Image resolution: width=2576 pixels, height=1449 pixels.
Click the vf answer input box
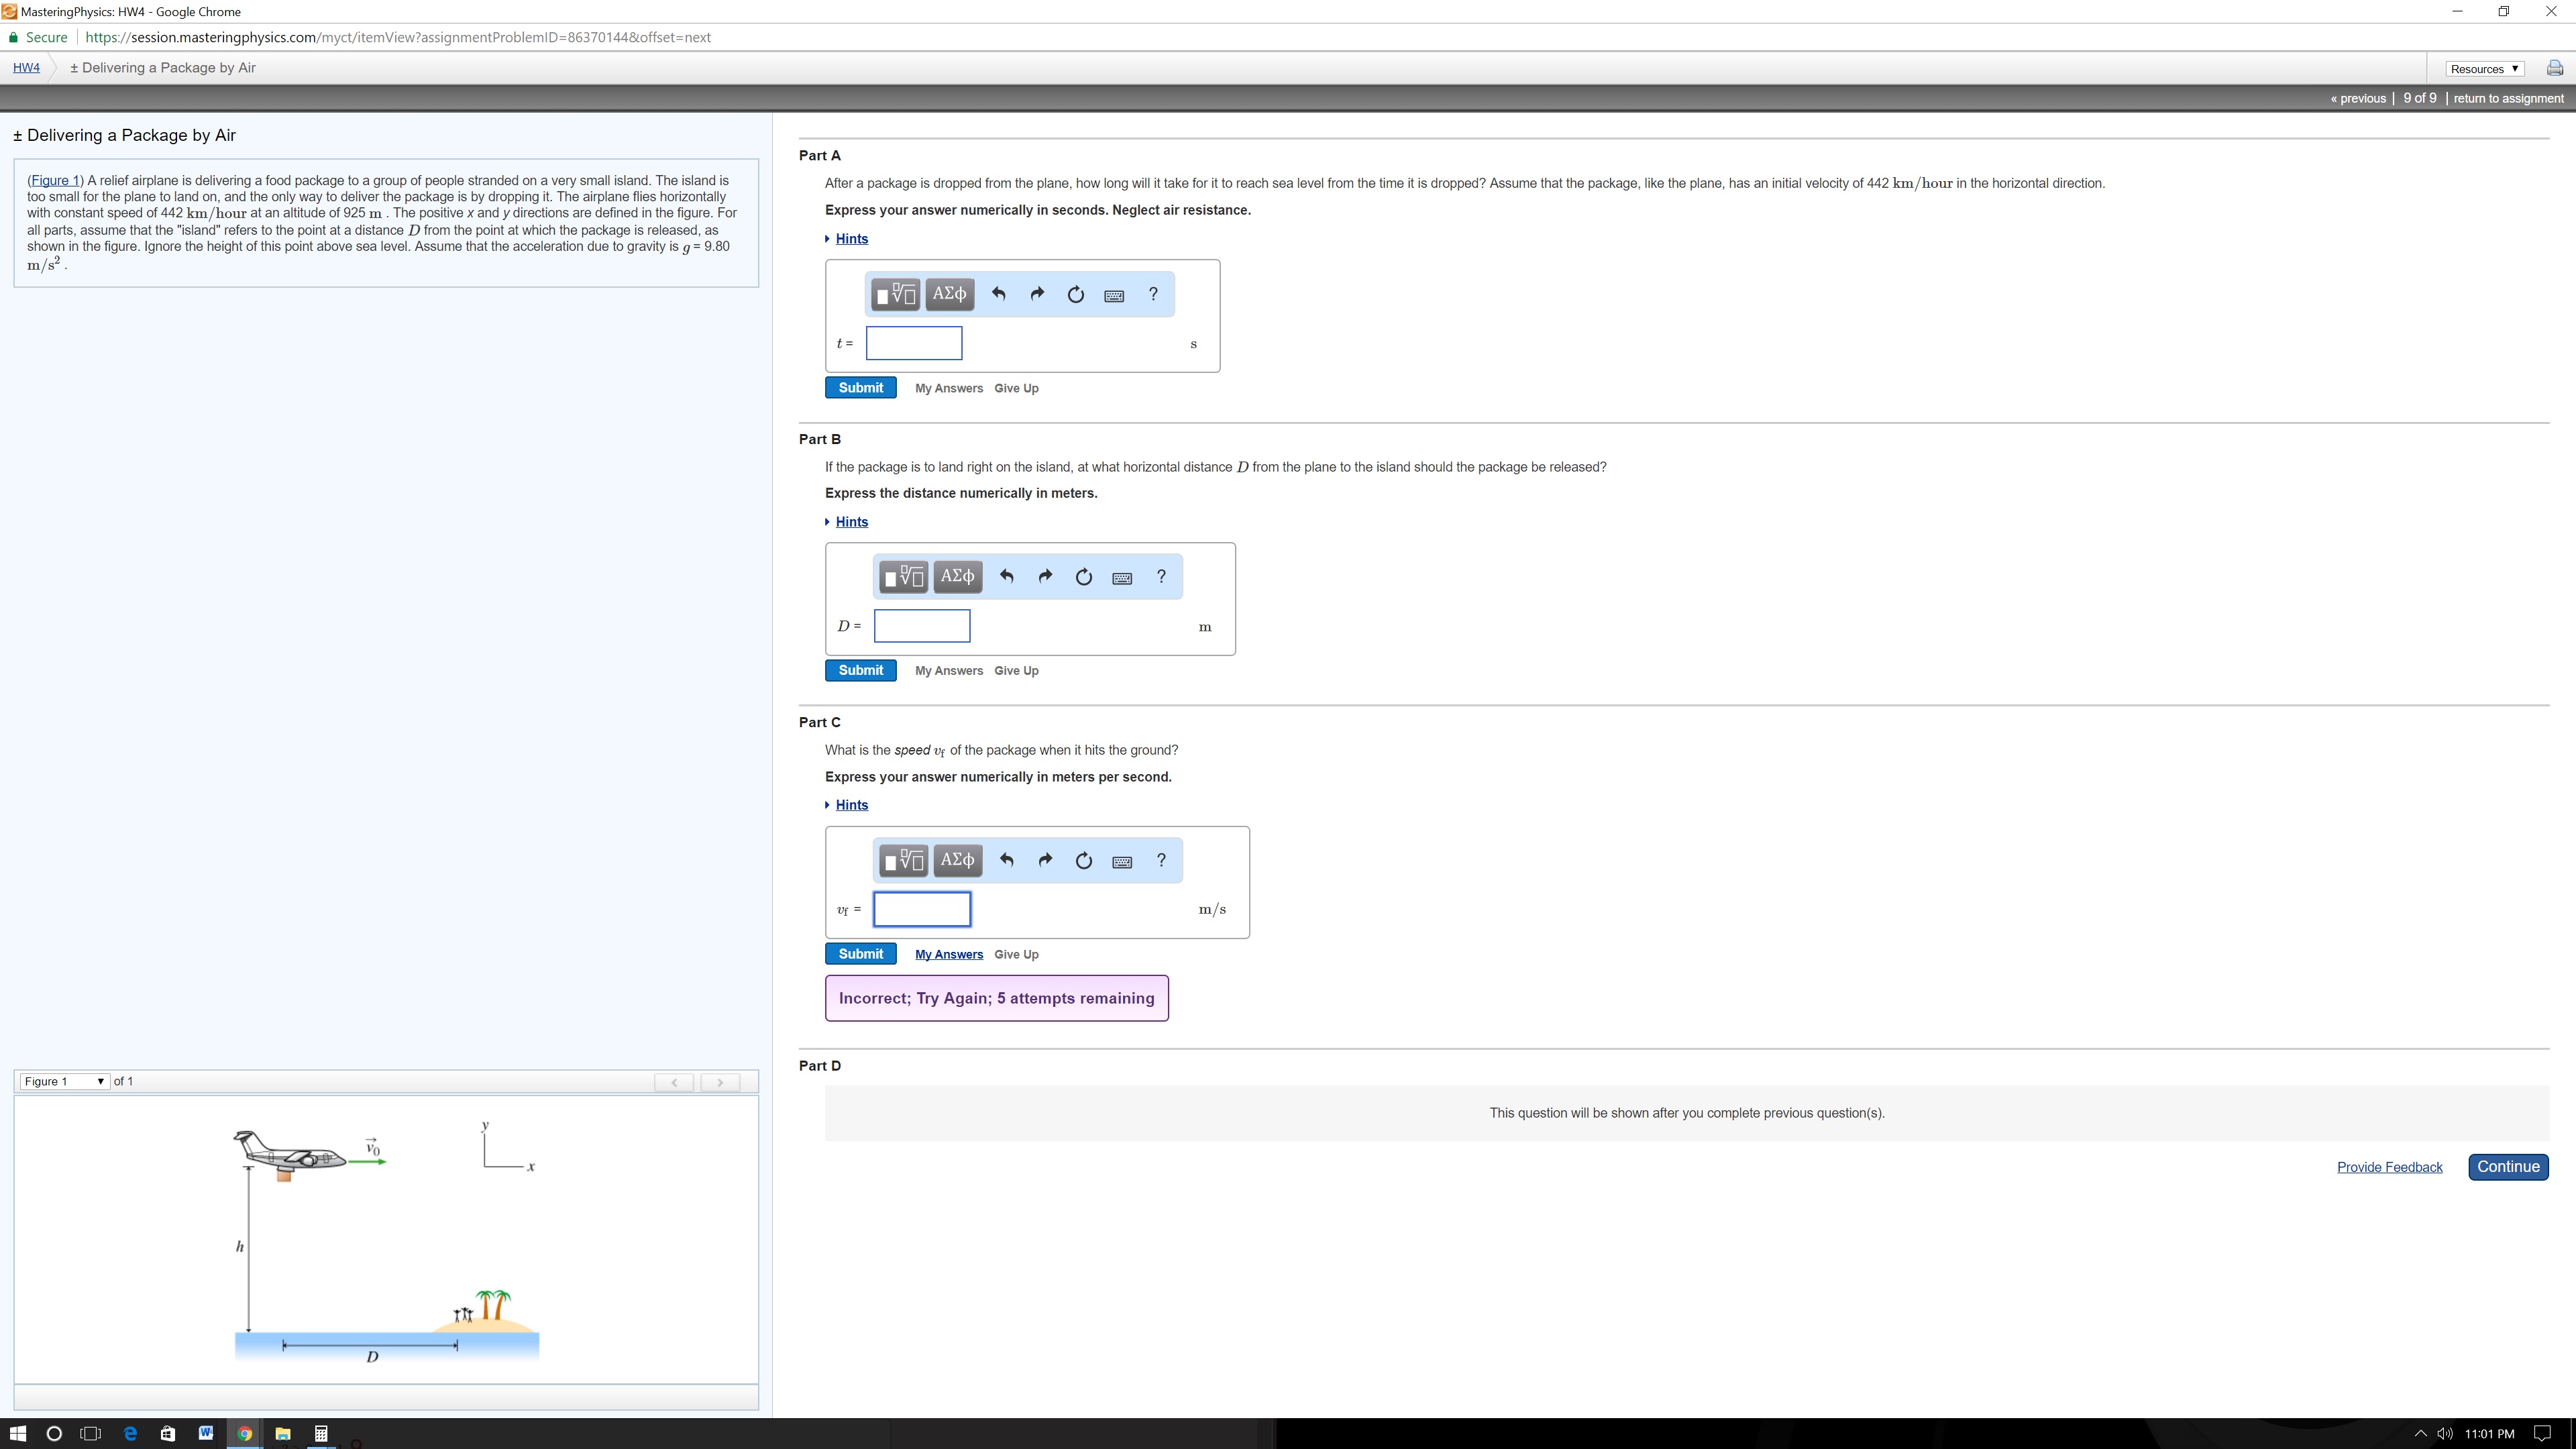click(x=922, y=909)
